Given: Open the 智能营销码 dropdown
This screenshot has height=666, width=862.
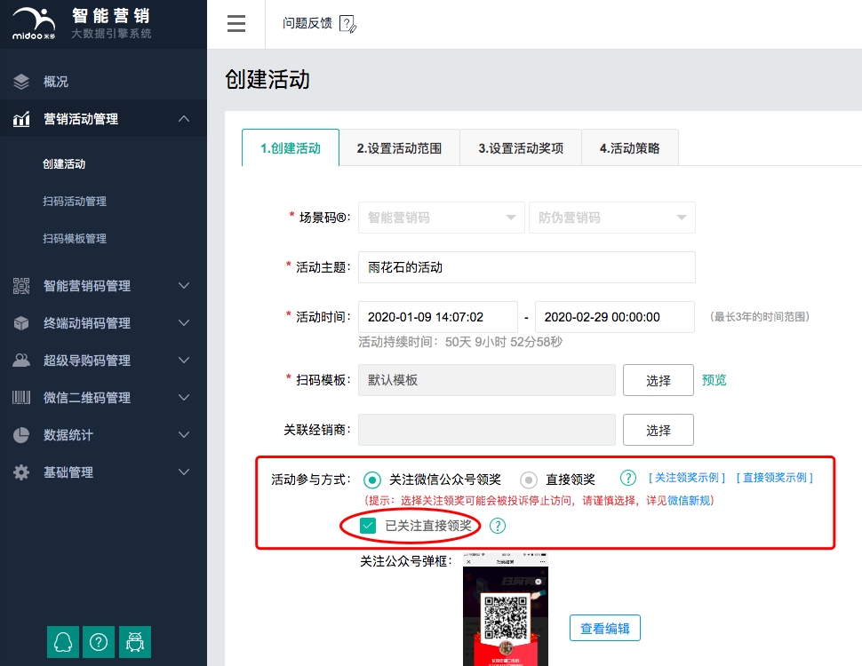Looking at the screenshot, I should (x=441, y=218).
